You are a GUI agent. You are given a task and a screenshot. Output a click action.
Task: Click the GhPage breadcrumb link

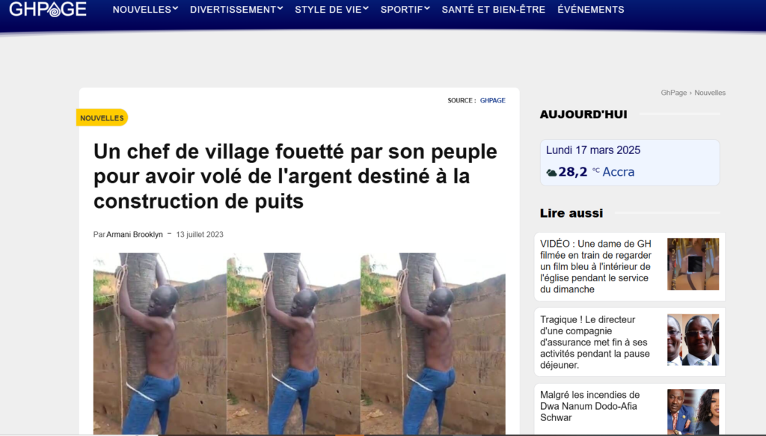pos(674,93)
